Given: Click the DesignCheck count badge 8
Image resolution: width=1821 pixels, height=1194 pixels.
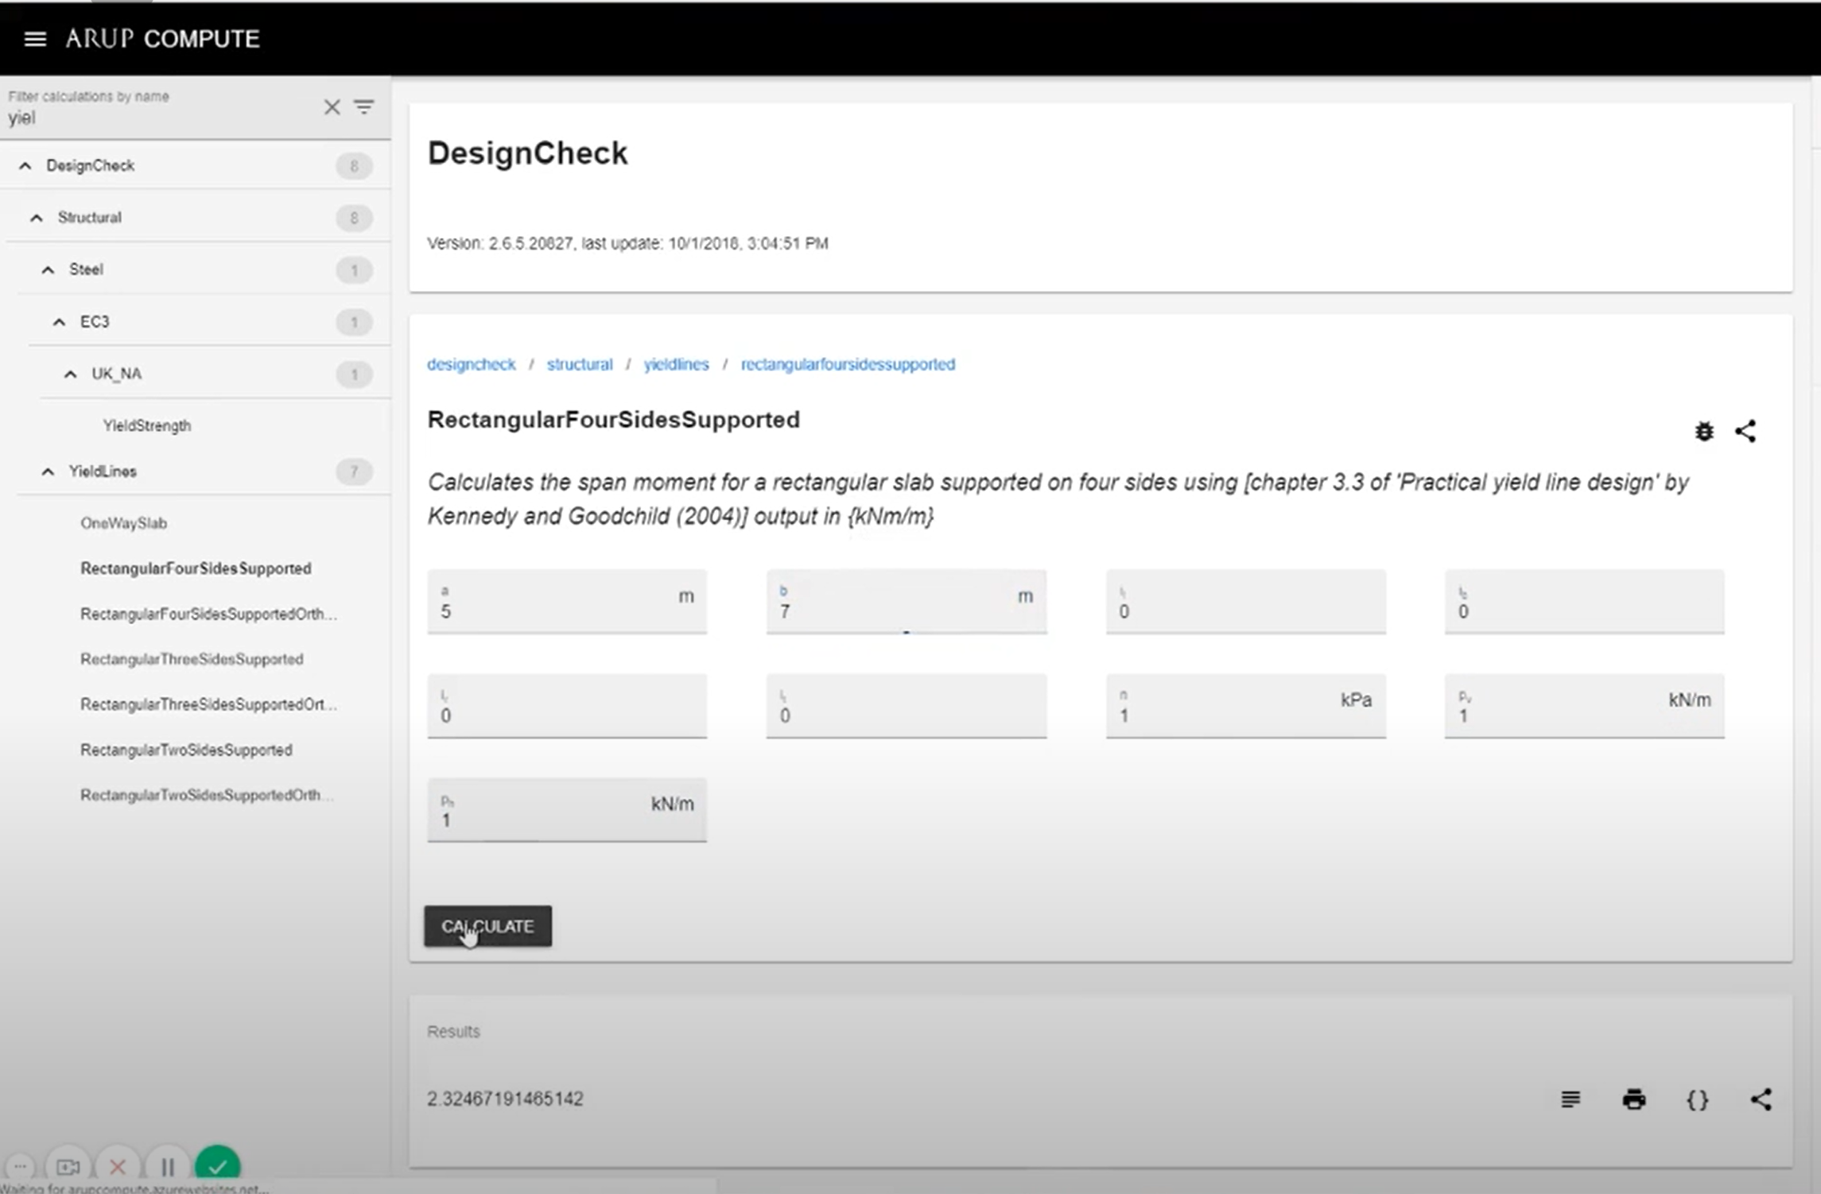Looking at the screenshot, I should tap(354, 166).
